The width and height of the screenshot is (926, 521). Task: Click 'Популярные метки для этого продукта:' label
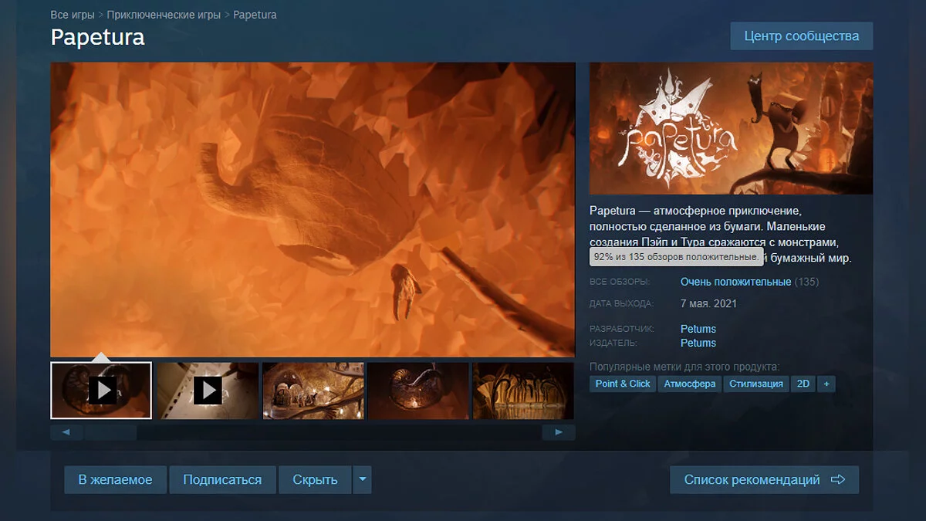click(684, 367)
